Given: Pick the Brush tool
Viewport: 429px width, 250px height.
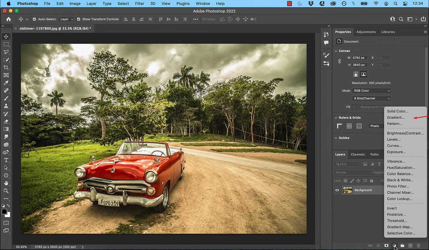Looking at the screenshot, I should coord(6,98).
